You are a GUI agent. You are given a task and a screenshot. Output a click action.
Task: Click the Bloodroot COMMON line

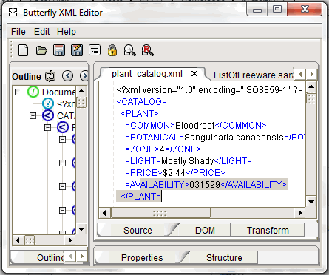(x=196, y=125)
